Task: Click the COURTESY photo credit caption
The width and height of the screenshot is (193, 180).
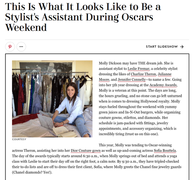Action: [x=19, y=139]
